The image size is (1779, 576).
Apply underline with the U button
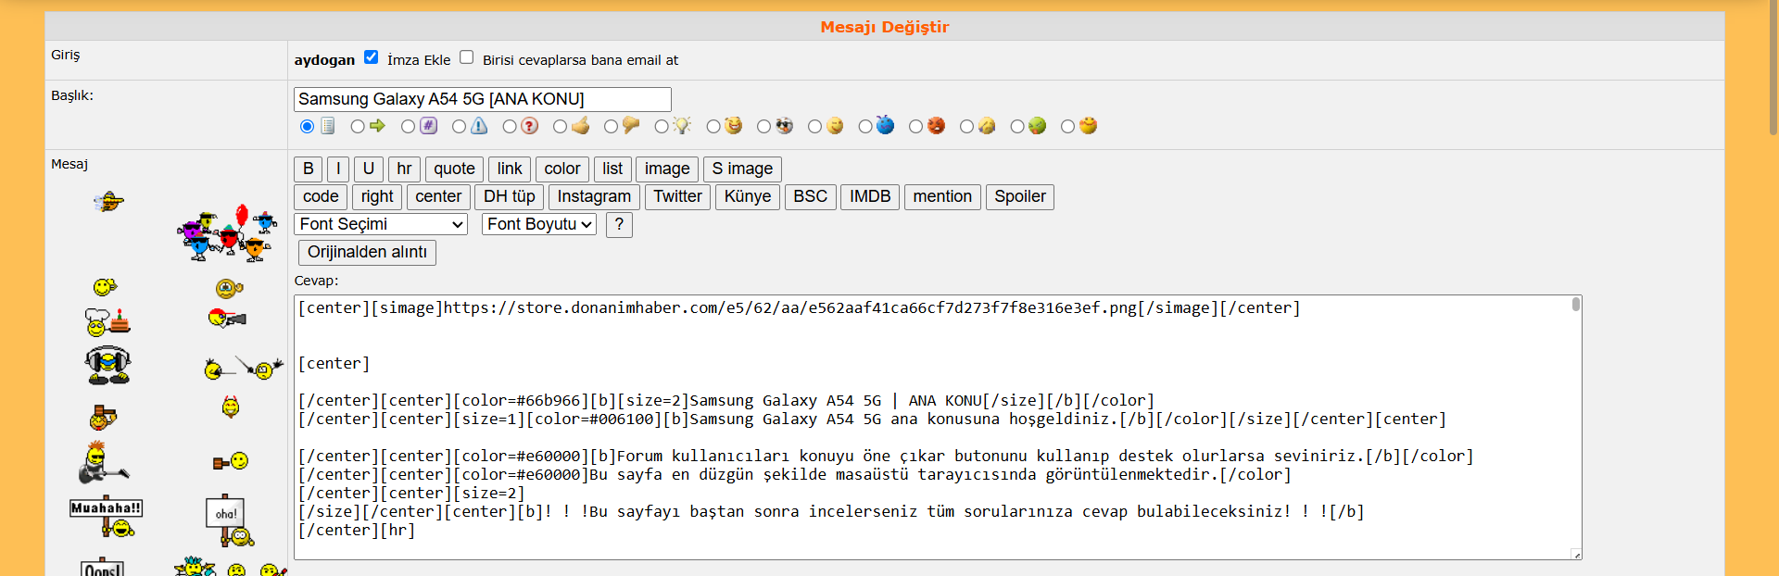coord(369,169)
